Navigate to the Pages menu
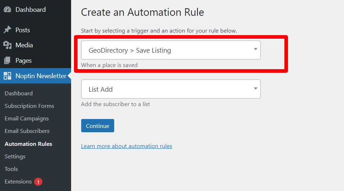Viewport: 344px width, 191px height. click(23, 61)
